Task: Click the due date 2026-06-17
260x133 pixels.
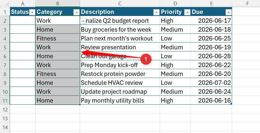Action: click(x=211, y=20)
